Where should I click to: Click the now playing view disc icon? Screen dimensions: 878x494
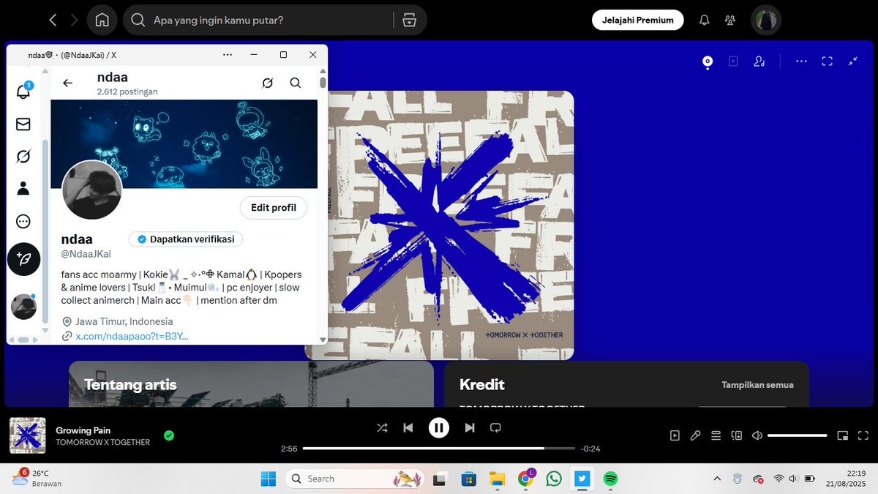708,61
